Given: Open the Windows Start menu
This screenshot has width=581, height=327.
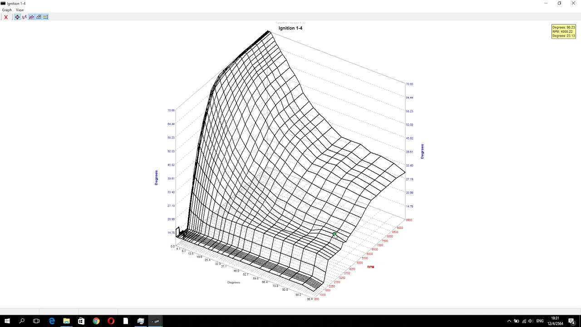Looking at the screenshot, I should click(x=7, y=321).
